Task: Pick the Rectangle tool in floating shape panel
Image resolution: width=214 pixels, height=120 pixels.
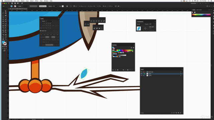Action: [91, 21]
